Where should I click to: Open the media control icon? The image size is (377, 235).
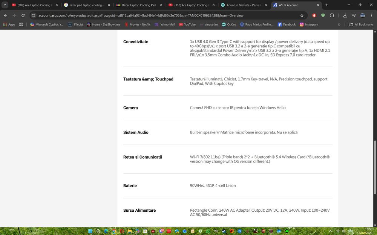coord(354,15)
